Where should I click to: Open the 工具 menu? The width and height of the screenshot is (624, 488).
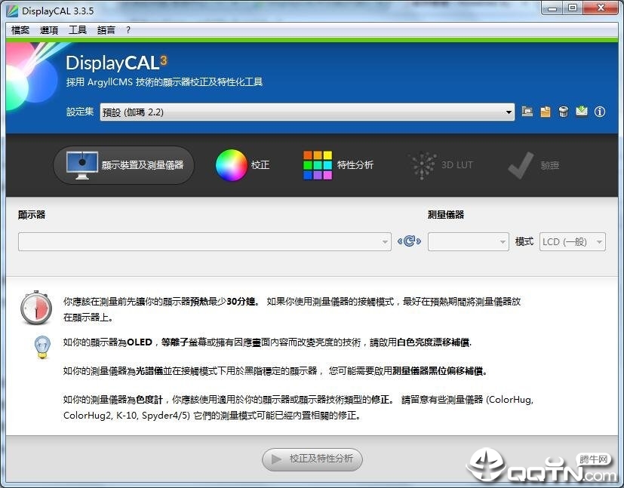(x=78, y=30)
